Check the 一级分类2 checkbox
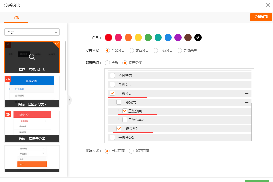Screen dimensions: 273x182 112,137
